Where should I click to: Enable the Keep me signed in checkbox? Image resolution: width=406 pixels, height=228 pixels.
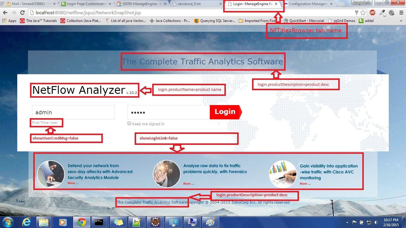pyautogui.click(x=129, y=123)
